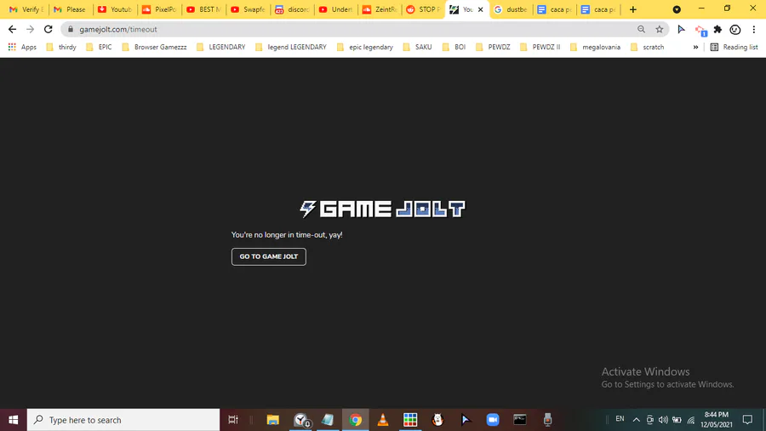This screenshot has height=431, width=766.
Task: Open the LEGENDARY bookmark folder
Action: point(220,47)
